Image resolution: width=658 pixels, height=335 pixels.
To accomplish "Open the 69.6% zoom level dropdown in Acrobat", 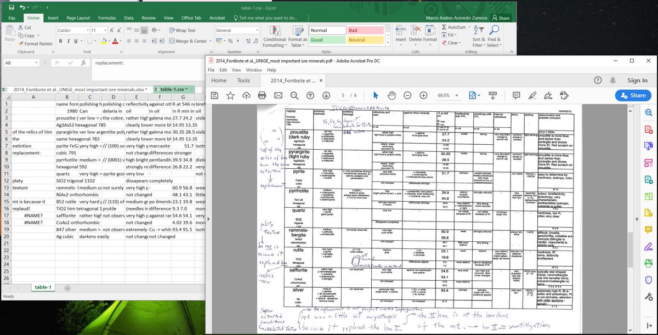I will (455, 95).
